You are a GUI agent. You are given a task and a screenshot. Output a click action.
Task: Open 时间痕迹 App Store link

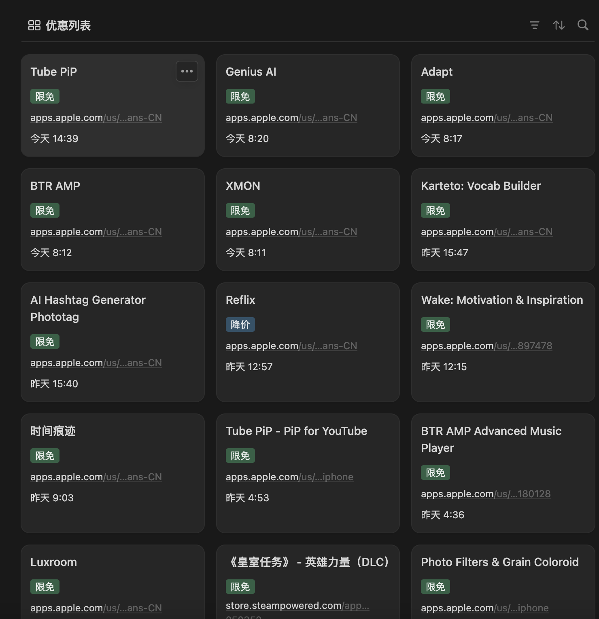point(96,477)
